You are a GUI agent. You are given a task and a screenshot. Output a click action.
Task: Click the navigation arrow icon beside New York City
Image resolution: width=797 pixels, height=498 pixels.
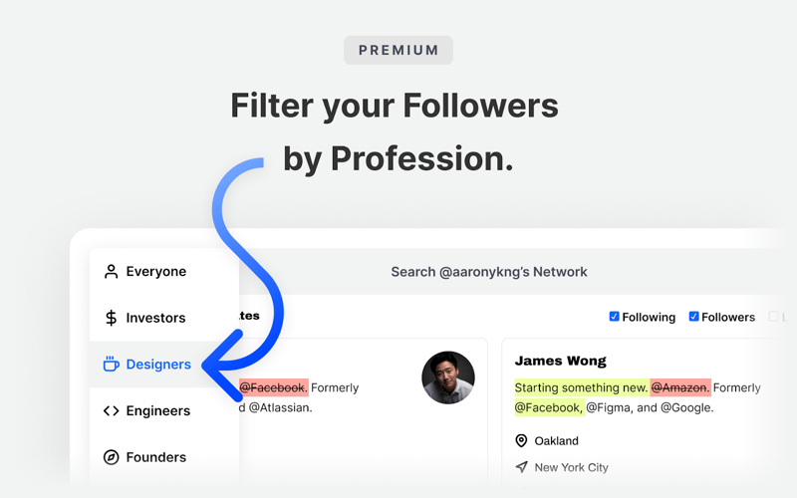[x=521, y=467]
